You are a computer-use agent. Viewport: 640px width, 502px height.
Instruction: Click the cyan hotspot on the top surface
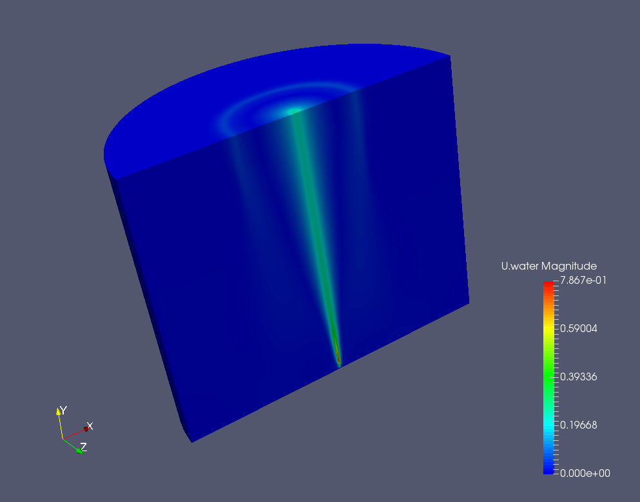click(295, 111)
